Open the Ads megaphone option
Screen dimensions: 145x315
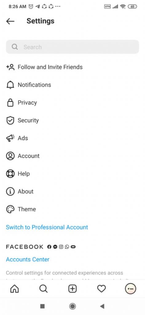click(x=72, y=138)
